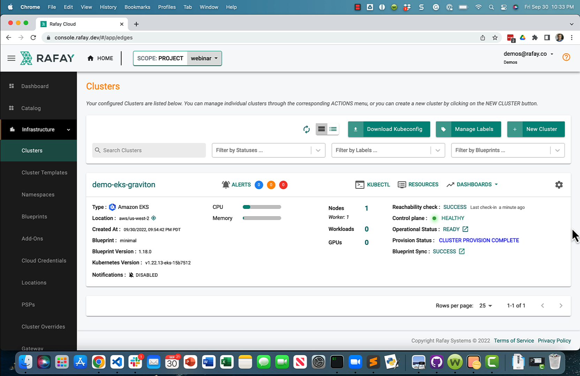The height and width of the screenshot is (376, 580).
Task: Click location target icon next to aws/us-west-2
Action: 153,218
